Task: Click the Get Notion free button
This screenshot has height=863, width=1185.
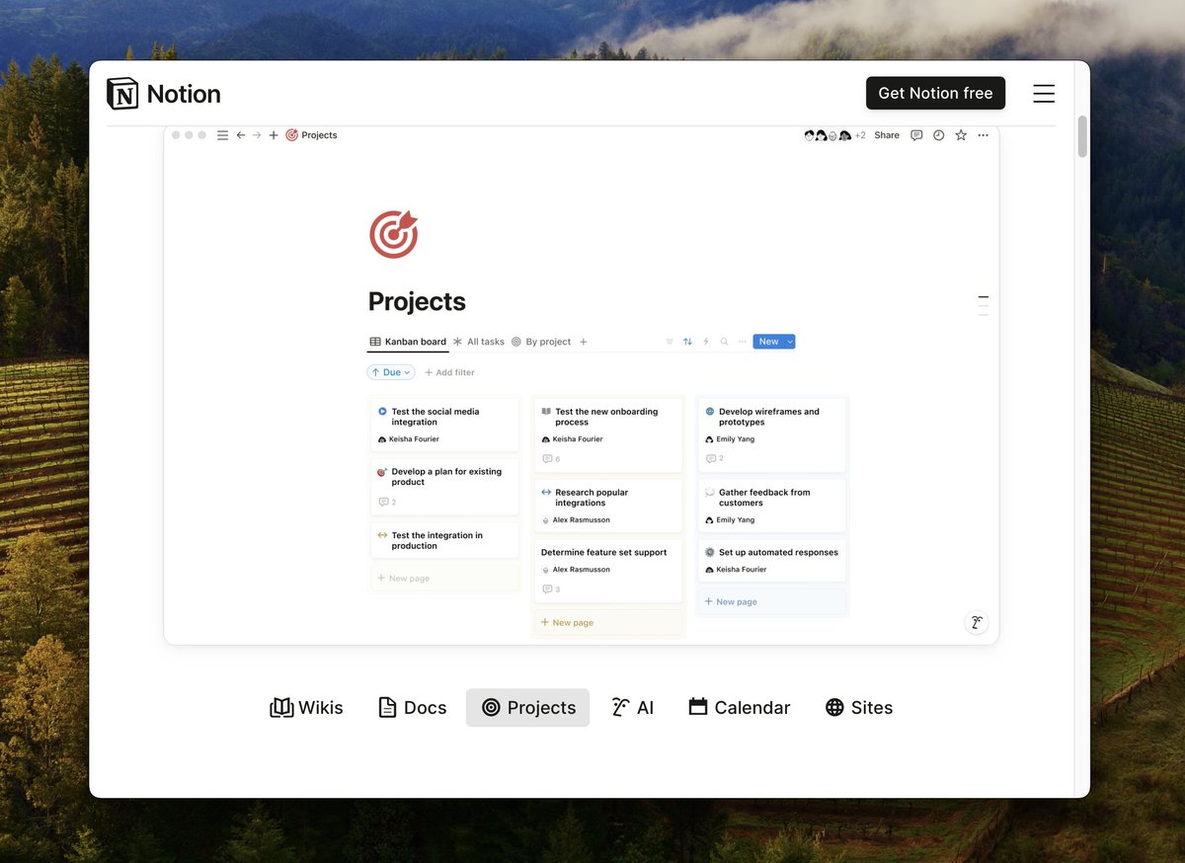Action: click(x=935, y=93)
